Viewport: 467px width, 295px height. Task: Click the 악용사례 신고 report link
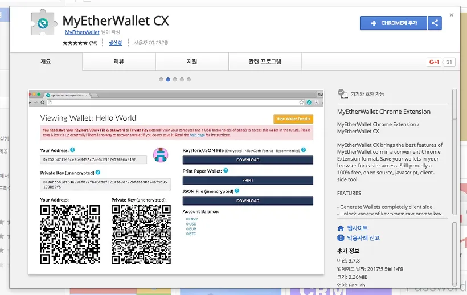pos(363,238)
